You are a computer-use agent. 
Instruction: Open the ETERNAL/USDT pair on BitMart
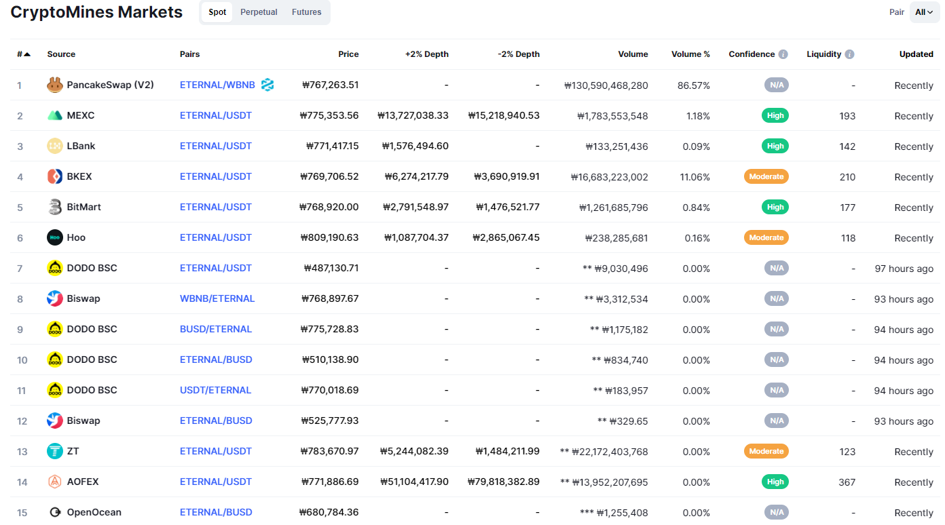tap(216, 207)
